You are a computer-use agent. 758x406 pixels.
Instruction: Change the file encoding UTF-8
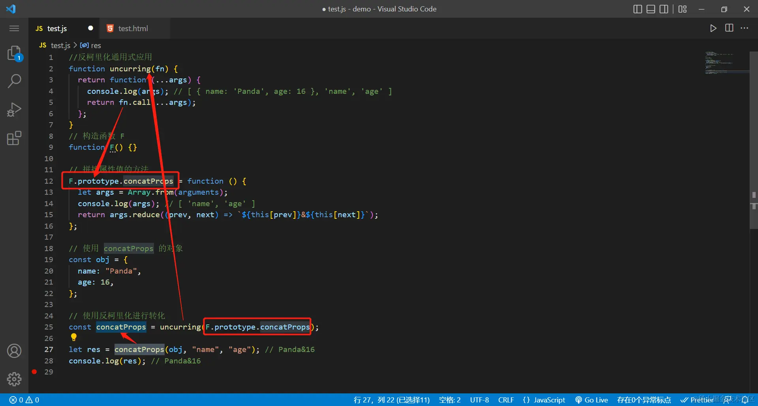click(x=479, y=400)
